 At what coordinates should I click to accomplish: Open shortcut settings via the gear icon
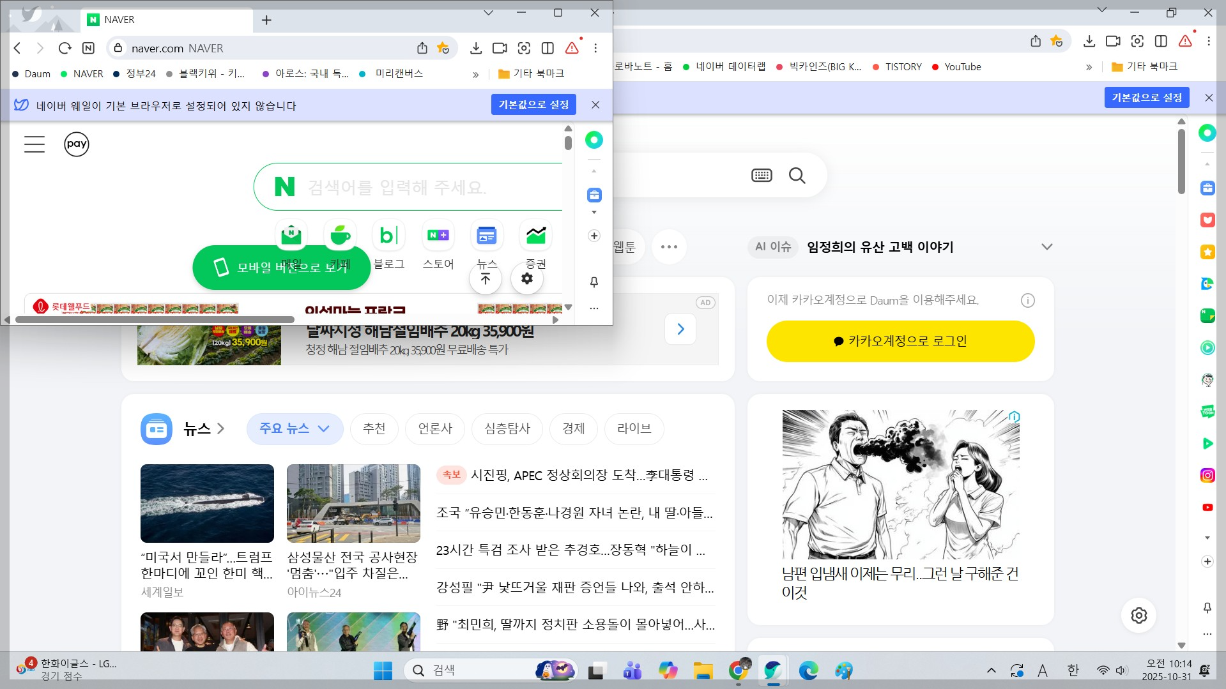tap(526, 278)
